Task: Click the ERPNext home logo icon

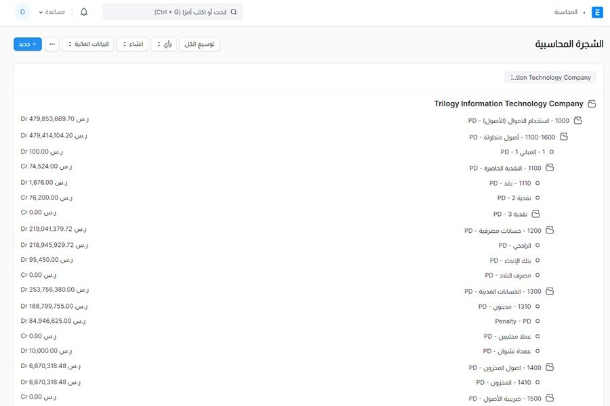Action: [x=597, y=12]
